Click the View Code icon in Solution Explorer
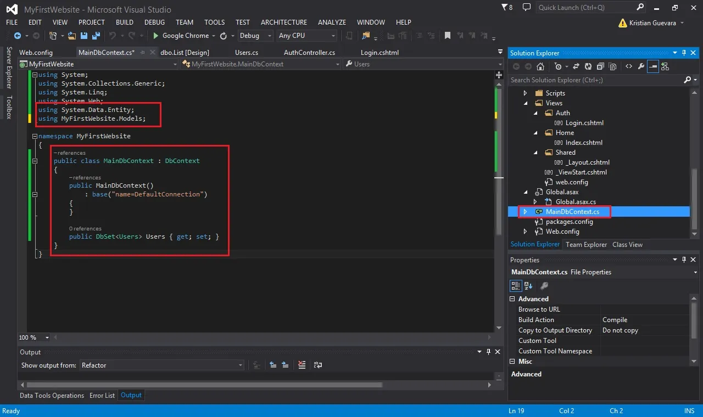Viewport: 703px width, 417px height. pos(629,67)
